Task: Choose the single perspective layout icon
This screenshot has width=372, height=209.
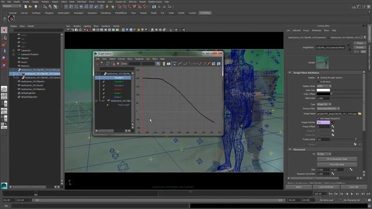Action: coord(4,89)
